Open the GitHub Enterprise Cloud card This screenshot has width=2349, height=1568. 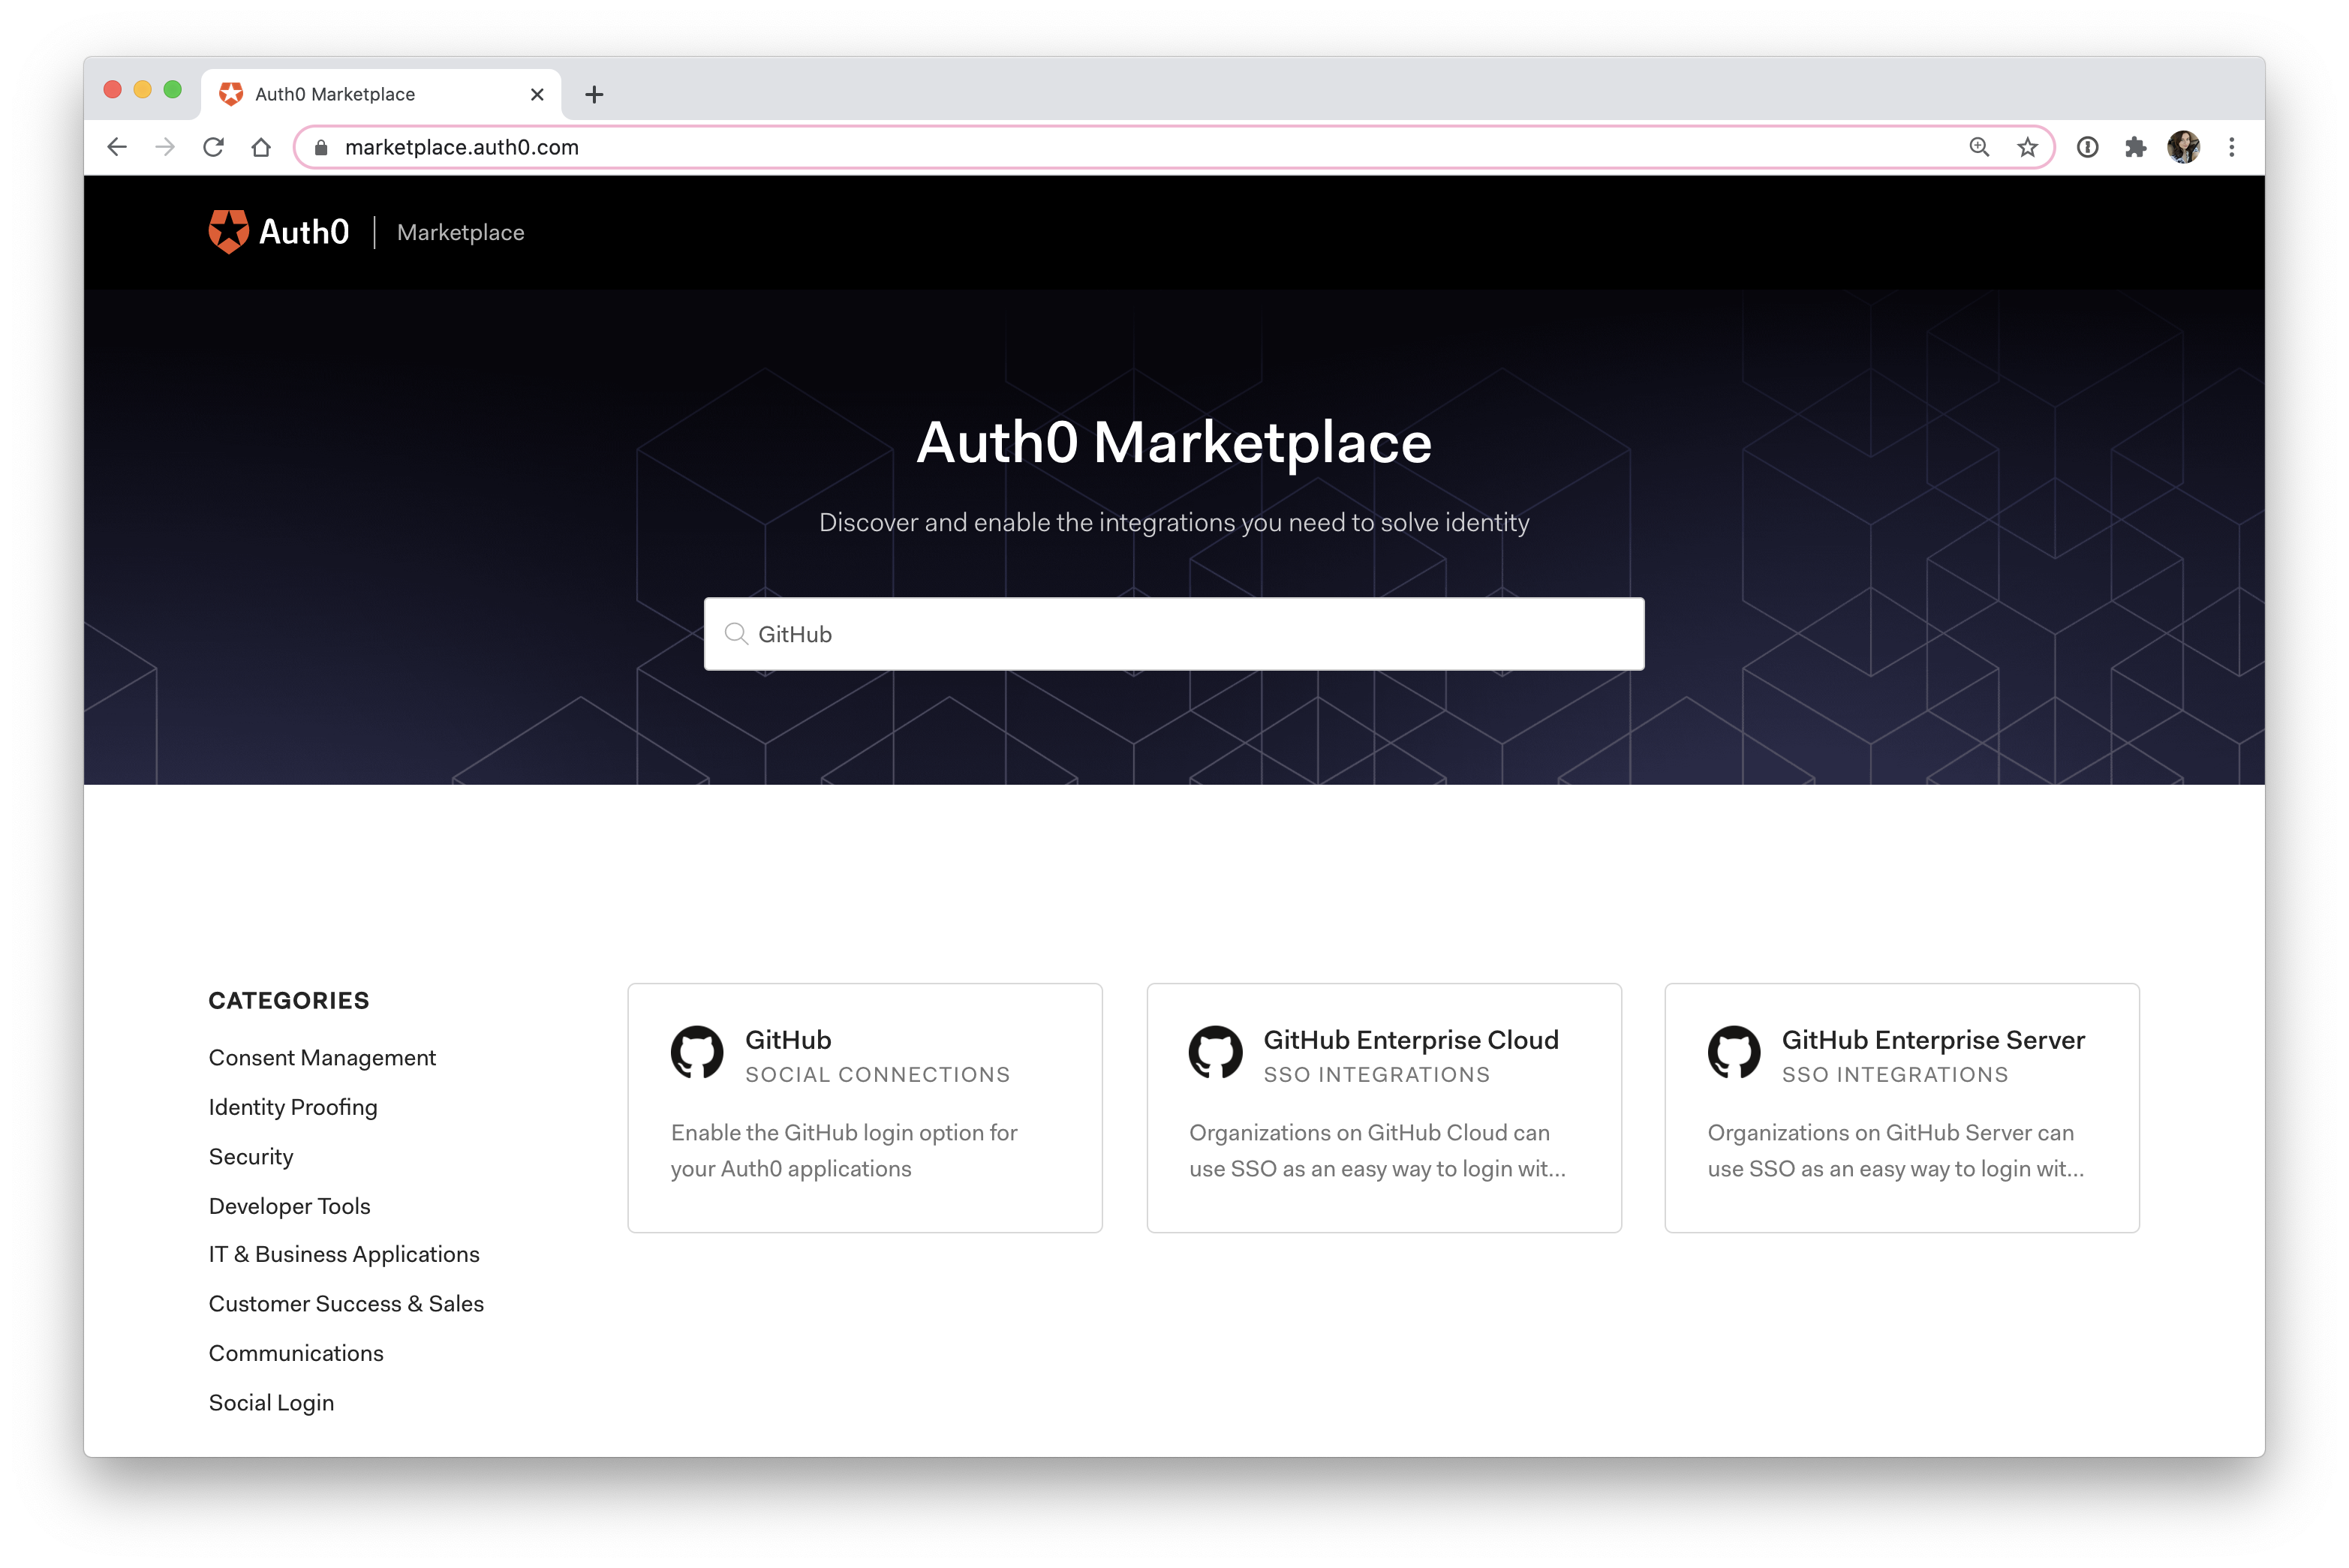pyautogui.click(x=1384, y=1107)
